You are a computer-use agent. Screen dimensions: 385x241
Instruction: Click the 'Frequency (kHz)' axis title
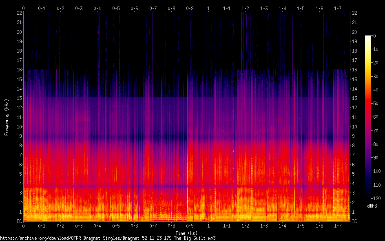tap(7, 117)
